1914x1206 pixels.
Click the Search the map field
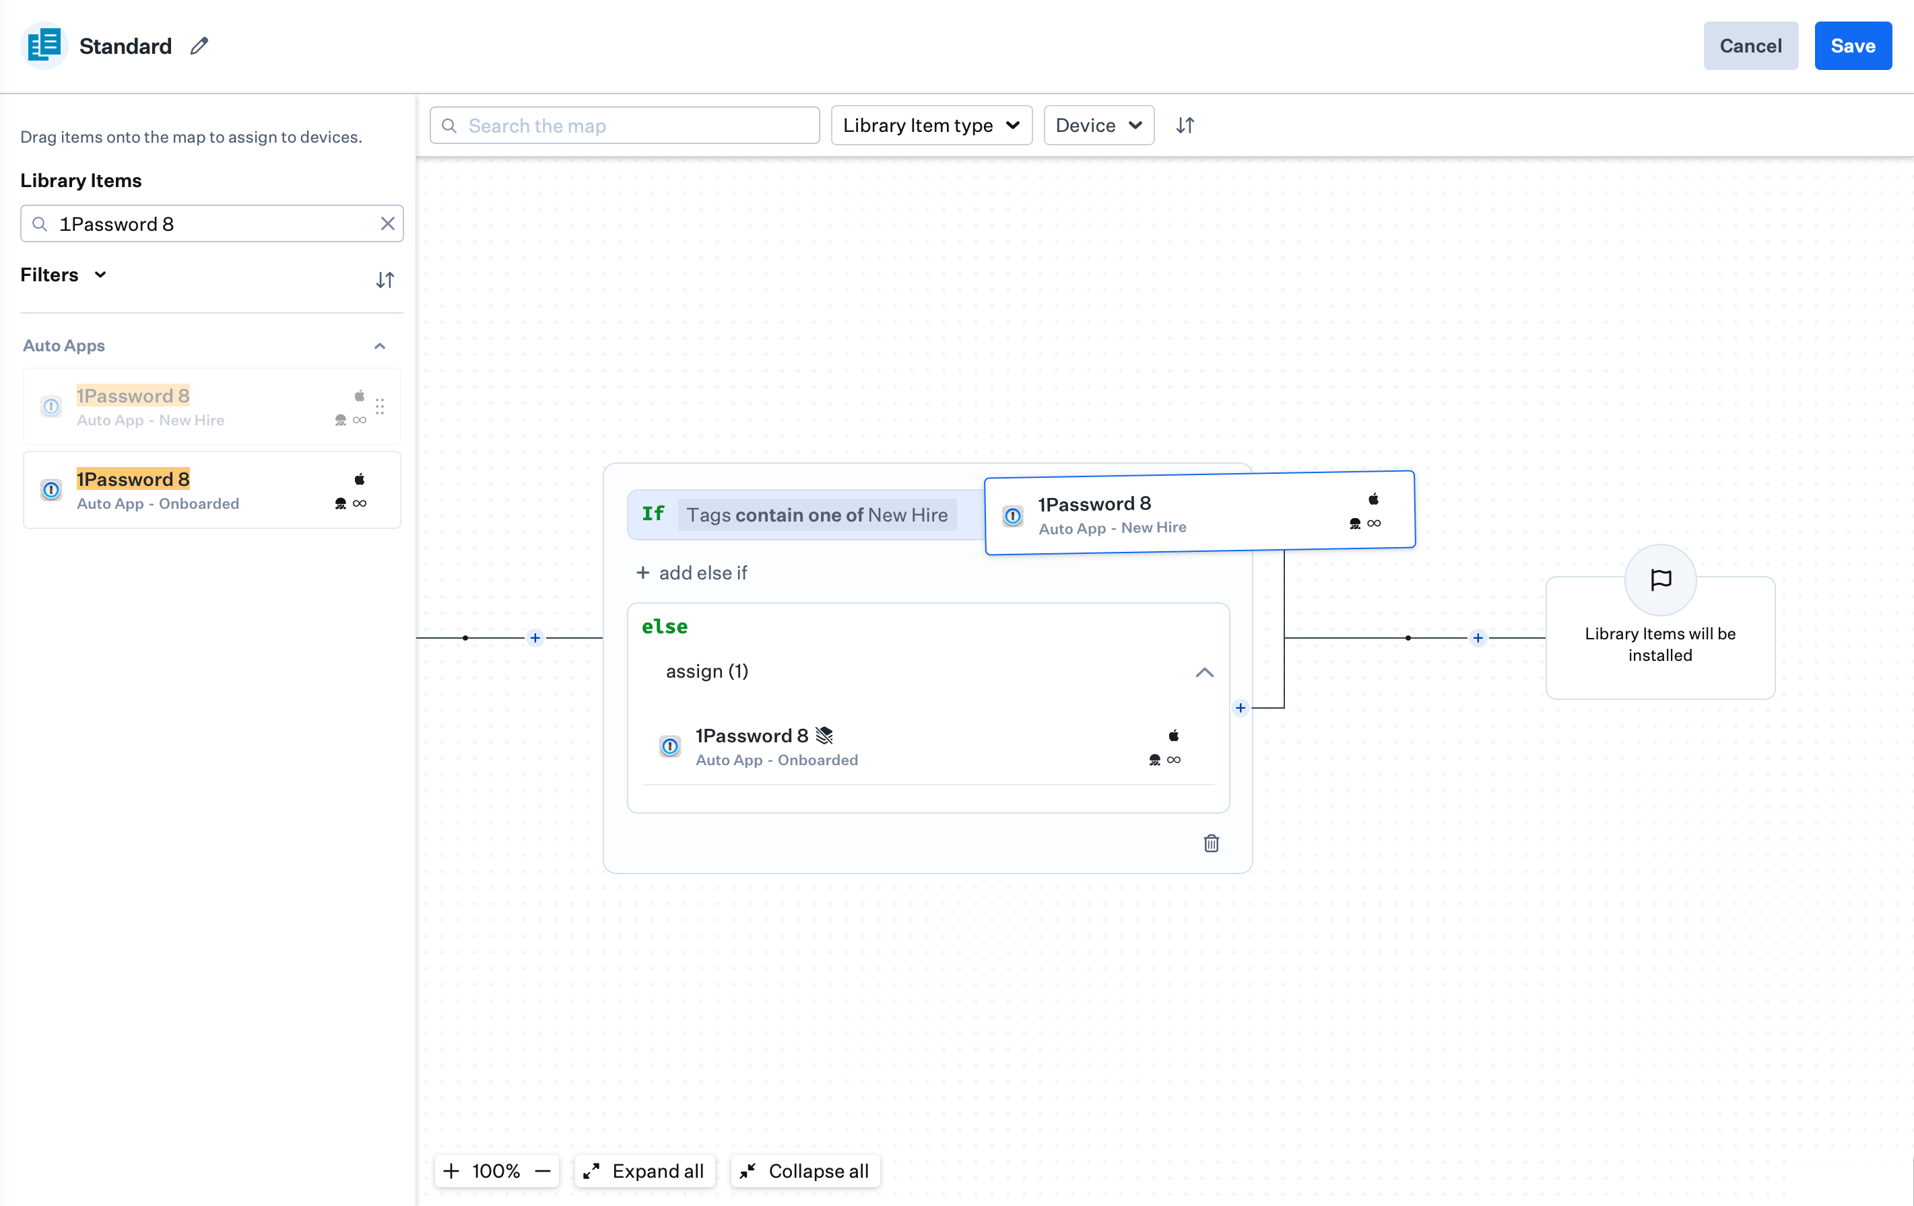click(x=625, y=126)
